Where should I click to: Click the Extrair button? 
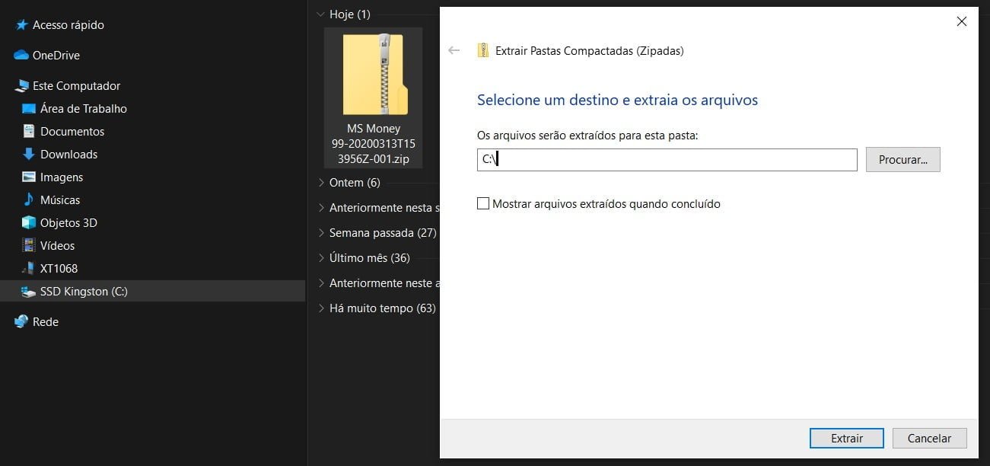846,438
